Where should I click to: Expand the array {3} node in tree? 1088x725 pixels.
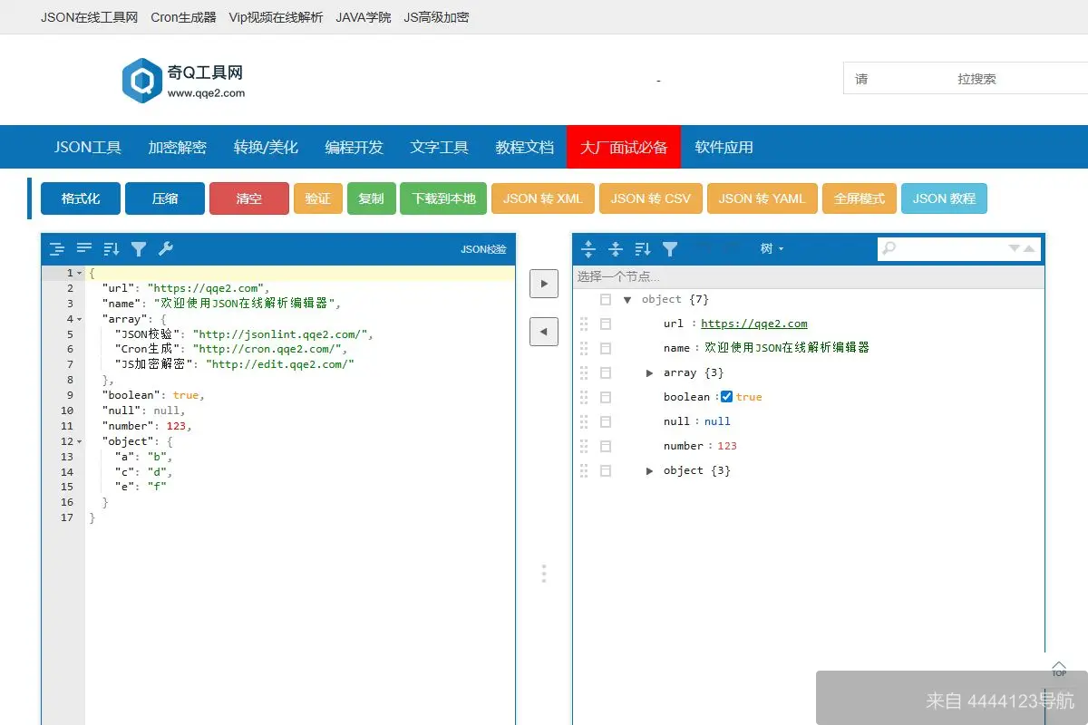click(x=649, y=372)
